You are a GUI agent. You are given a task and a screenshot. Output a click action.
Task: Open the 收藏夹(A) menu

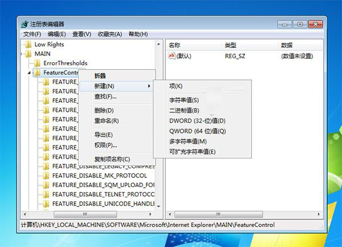[x=110, y=34]
